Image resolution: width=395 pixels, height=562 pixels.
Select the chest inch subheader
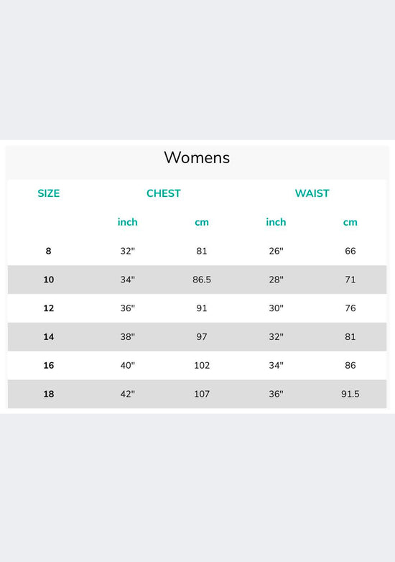pyautogui.click(x=128, y=222)
